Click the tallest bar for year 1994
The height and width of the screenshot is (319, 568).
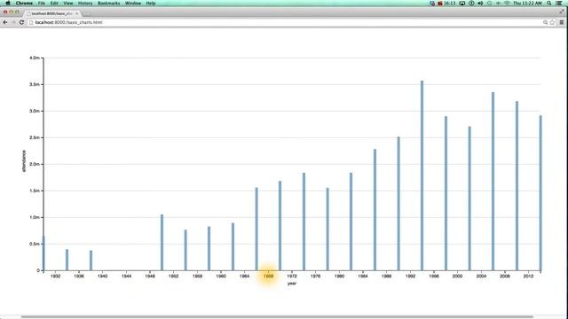[x=422, y=175]
